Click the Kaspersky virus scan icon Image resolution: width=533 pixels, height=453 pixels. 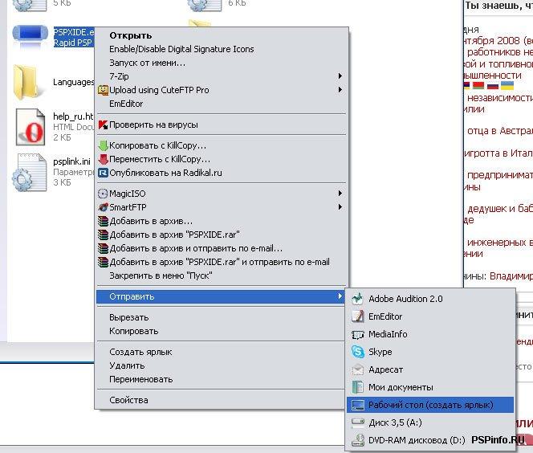pos(103,124)
